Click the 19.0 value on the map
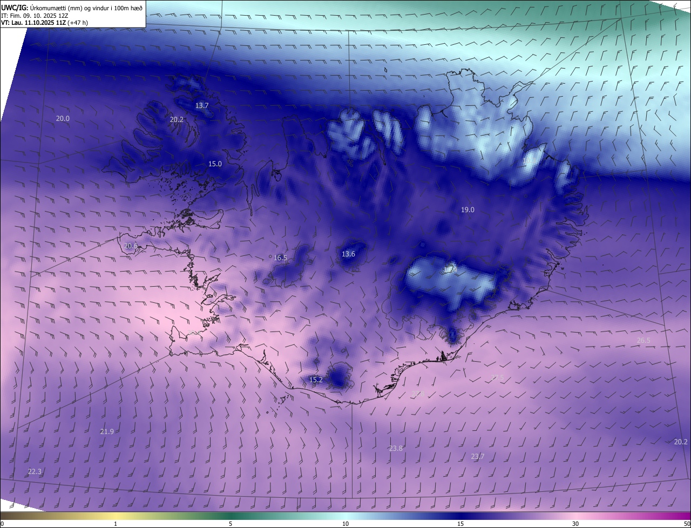This screenshot has width=691, height=528. tap(468, 210)
